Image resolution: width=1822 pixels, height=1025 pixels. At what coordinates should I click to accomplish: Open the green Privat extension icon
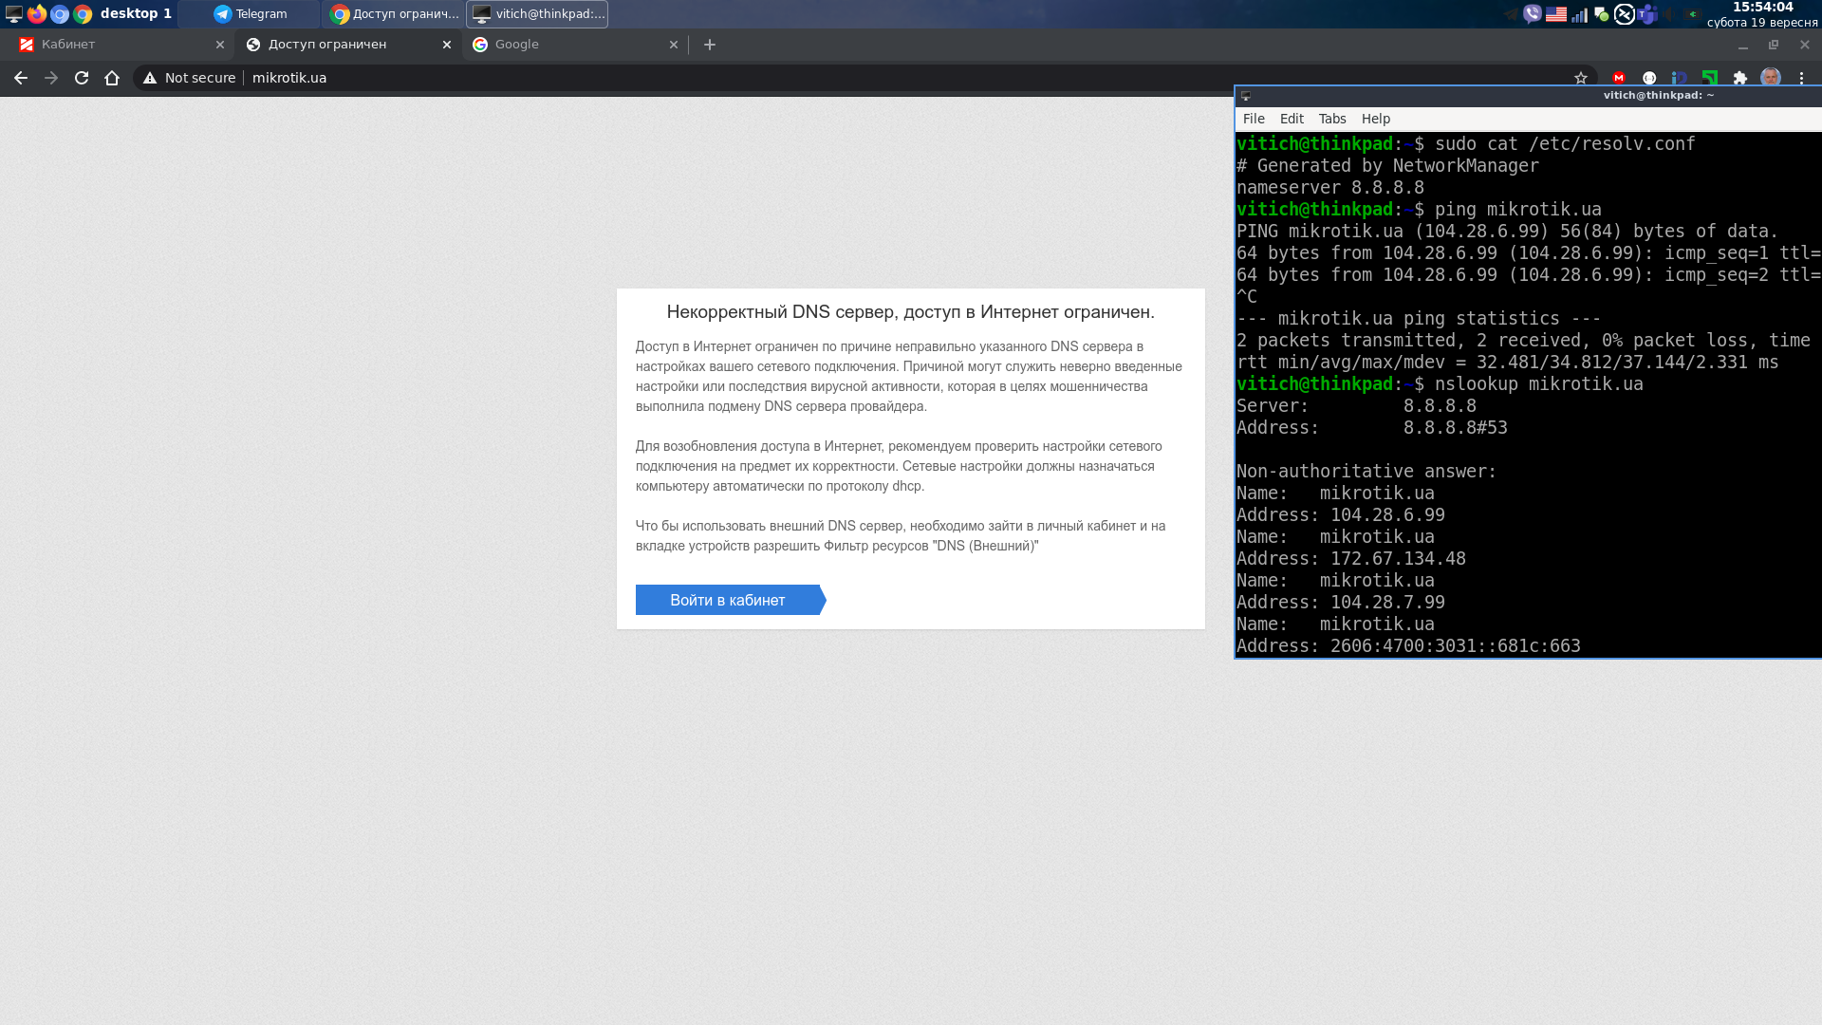[x=1710, y=78]
